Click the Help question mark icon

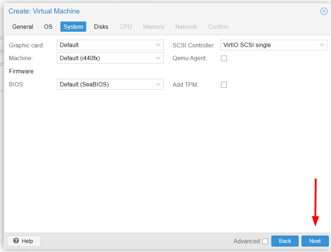tap(16, 241)
